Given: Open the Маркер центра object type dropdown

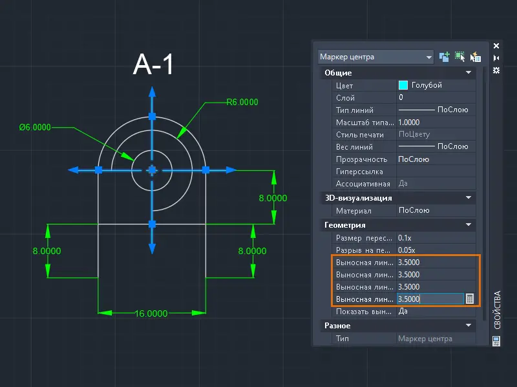Looking at the screenshot, I should point(429,57).
